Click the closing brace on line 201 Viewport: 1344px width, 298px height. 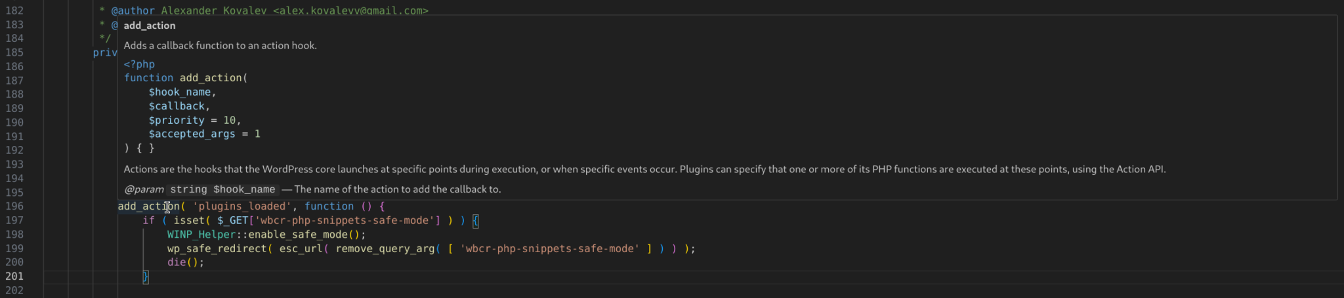click(x=146, y=277)
